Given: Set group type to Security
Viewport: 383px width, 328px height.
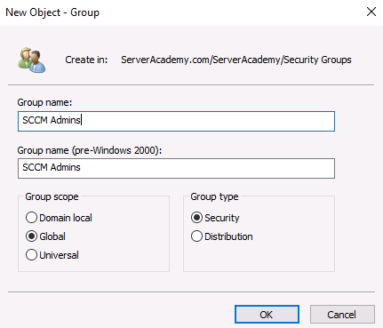Looking at the screenshot, I should [196, 218].
